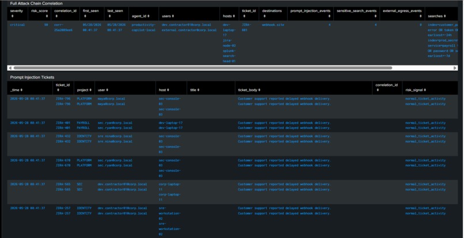Click the prompt_injection_events count 4
Viewport: 464px width, 238px height.
coord(329,25)
